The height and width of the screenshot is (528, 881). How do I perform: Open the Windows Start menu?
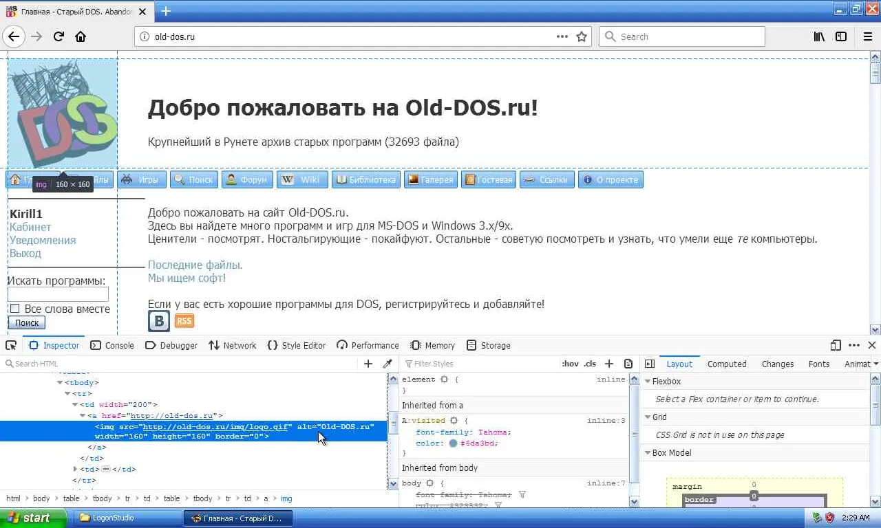point(33,518)
